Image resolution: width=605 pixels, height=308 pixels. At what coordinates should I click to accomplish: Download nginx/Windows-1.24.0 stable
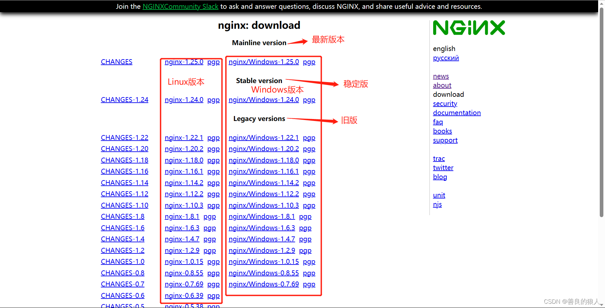pyautogui.click(x=264, y=100)
